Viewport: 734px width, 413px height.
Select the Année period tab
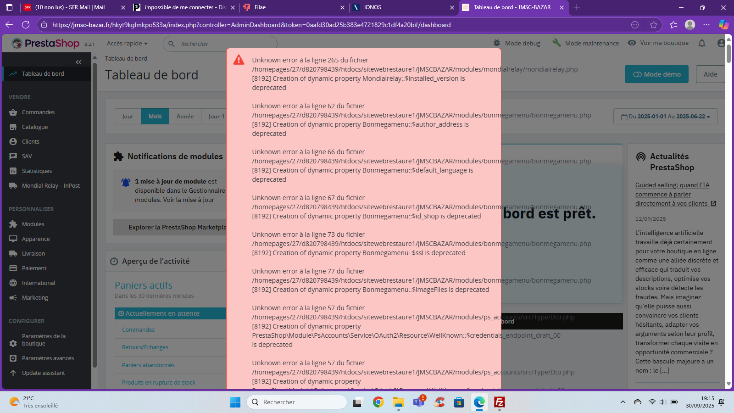pos(185,117)
